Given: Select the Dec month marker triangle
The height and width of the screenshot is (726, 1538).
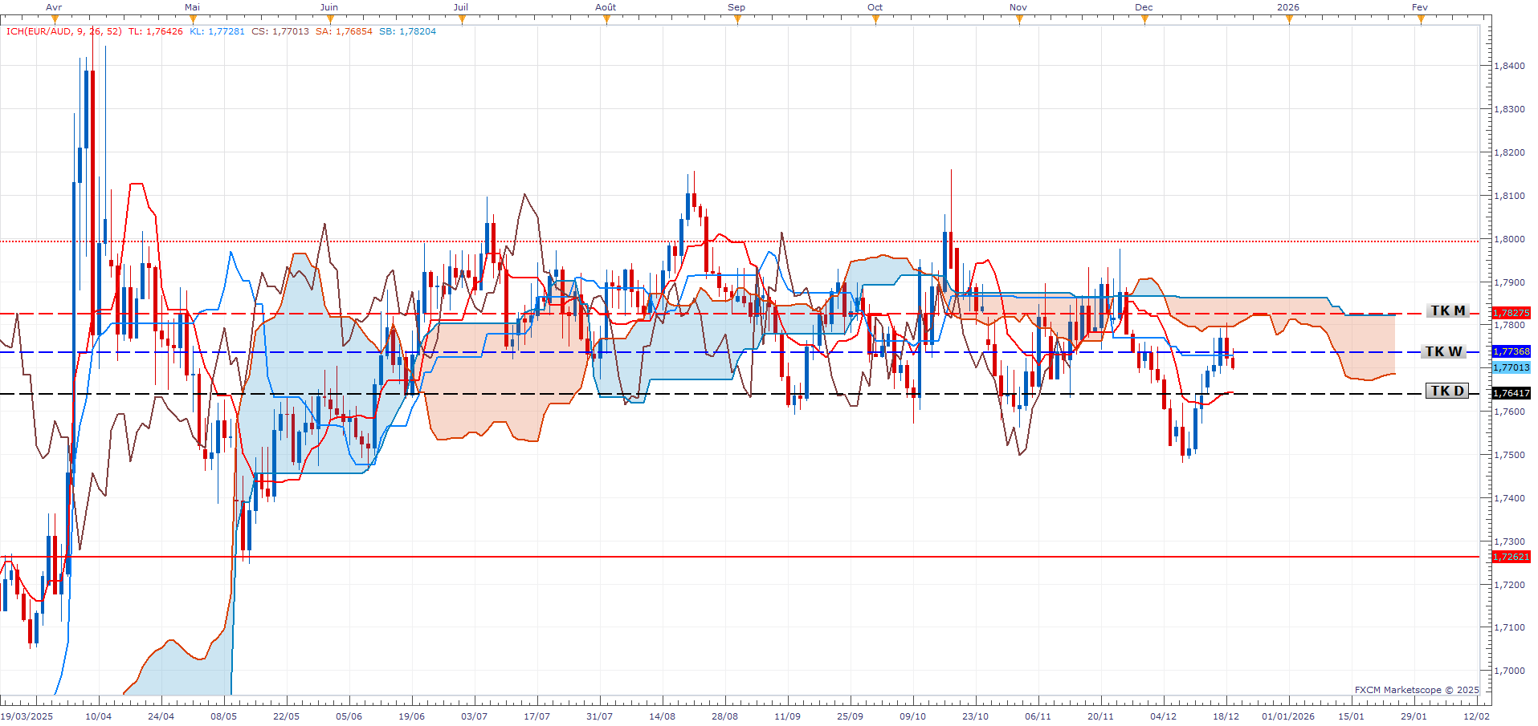Looking at the screenshot, I should [x=1144, y=20].
